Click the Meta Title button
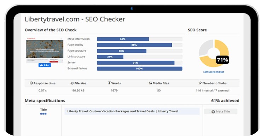 [221, 112]
